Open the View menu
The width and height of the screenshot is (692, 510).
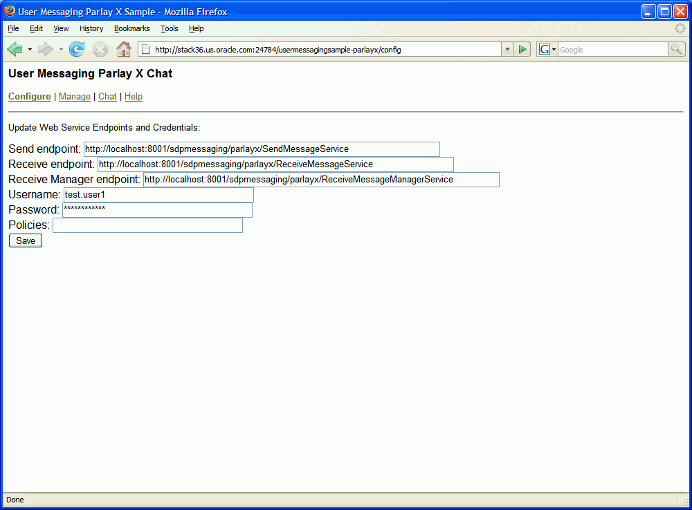[x=61, y=28]
